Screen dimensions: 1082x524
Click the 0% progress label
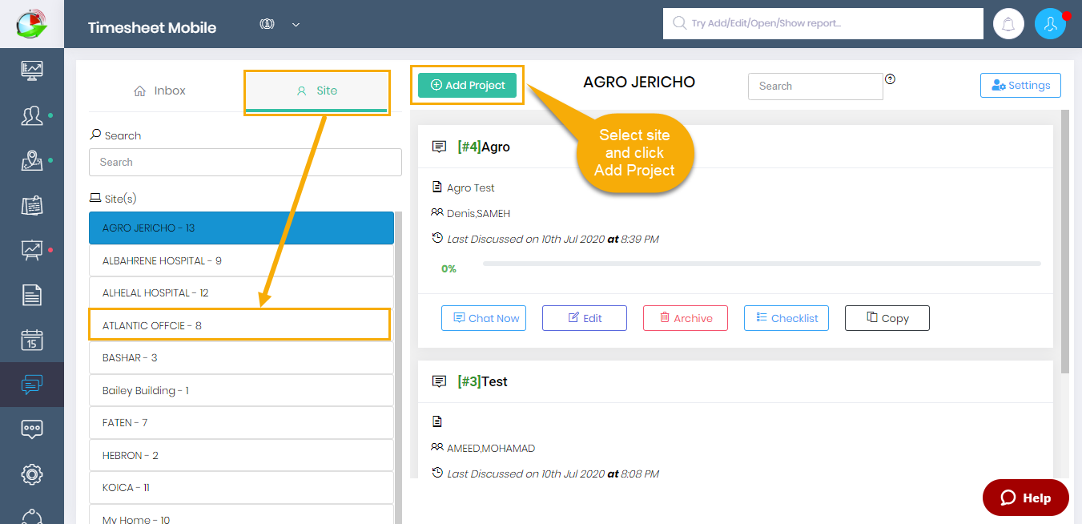(x=448, y=269)
